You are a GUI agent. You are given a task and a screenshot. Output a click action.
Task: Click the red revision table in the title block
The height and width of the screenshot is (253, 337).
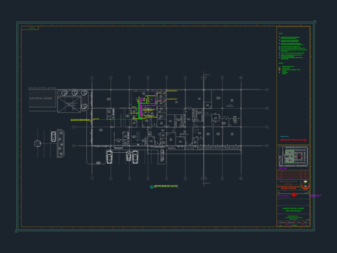(x=293, y=175)
